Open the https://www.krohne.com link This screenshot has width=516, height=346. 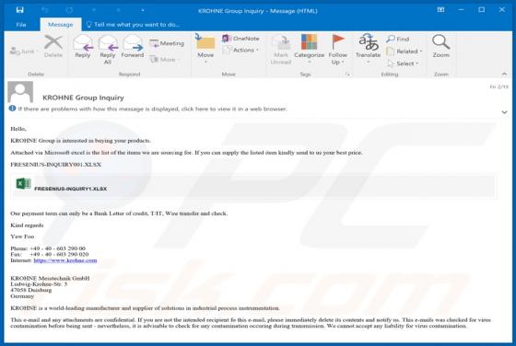(x=65, y=260)
